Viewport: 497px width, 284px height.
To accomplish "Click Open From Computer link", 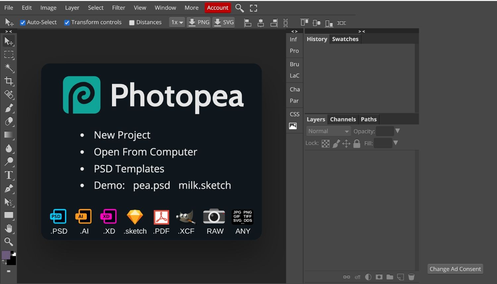I will 145,152.
